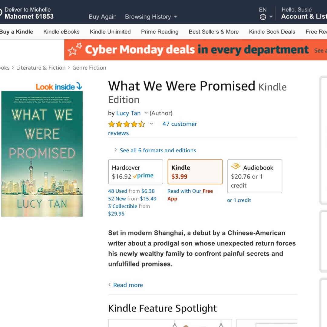Open the Kindle Book Deals tab
The image size is (327, 327).
click(x=272, y=32)
